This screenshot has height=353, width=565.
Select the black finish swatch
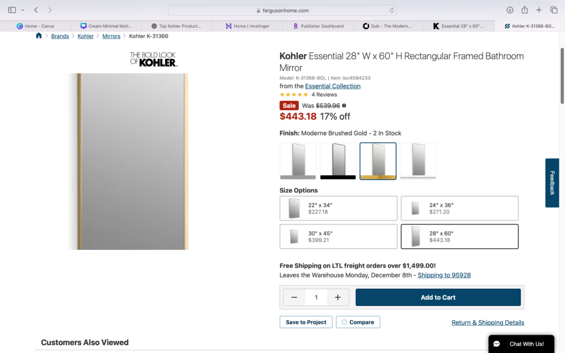click(338, 161)
